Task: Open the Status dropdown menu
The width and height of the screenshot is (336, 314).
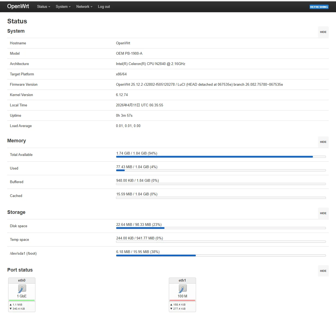Action: click(x=43, y=7)
